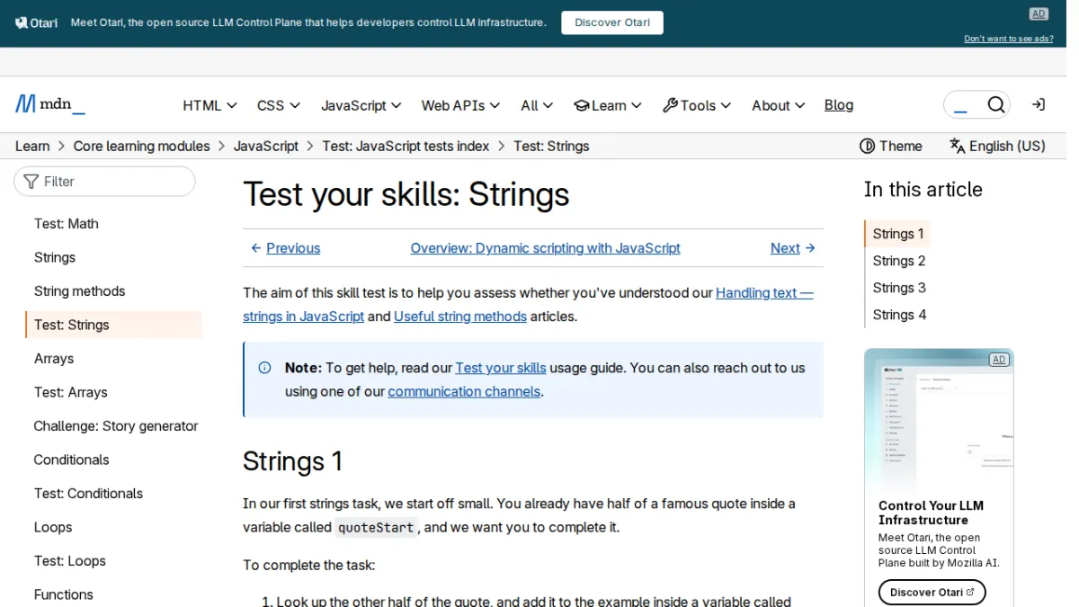
Task: Select Challenge: Story generator in sidebar
Action: (x=116, y=426)
